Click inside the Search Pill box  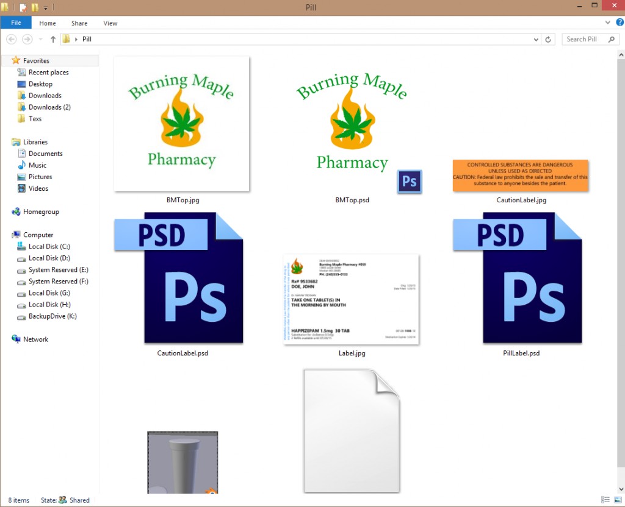point(583,38)
